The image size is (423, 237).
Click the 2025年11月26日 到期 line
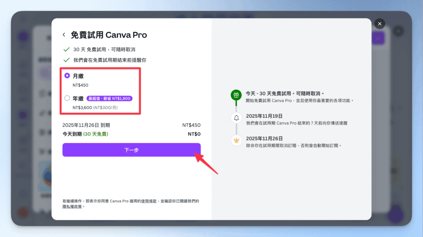[x=86, y=125]
